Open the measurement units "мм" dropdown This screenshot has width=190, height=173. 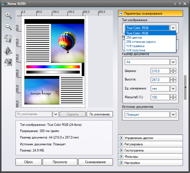(174, 88)
